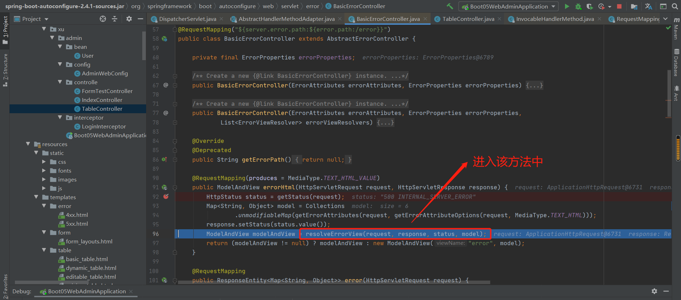
Task: Toggle the 1: Project tool window button
Action: pyautogui.click(x=5, y=30)
